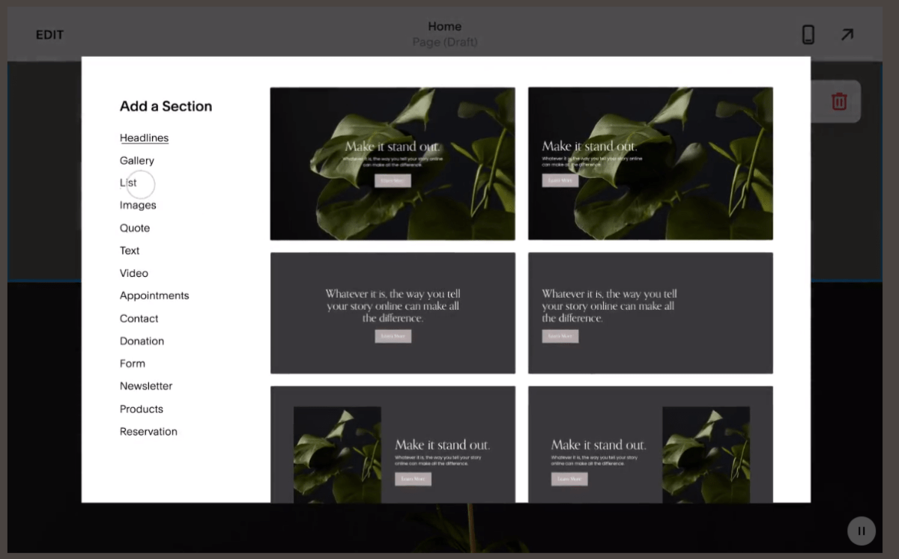Select the Contact category
Image resolution: width=899 pixels, height=559 pixels.
tap(139, 318)
